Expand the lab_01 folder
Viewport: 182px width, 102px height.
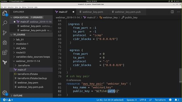pos(14,40)
